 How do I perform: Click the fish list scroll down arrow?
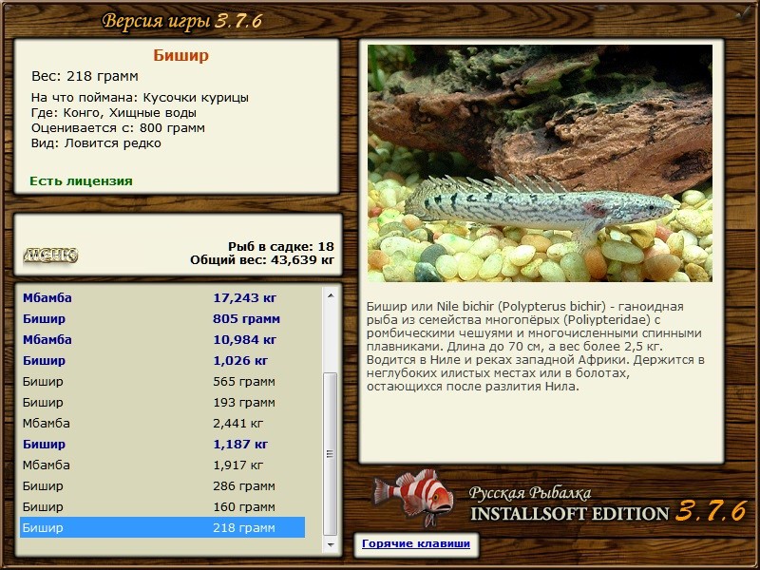(x=331, y=544)
